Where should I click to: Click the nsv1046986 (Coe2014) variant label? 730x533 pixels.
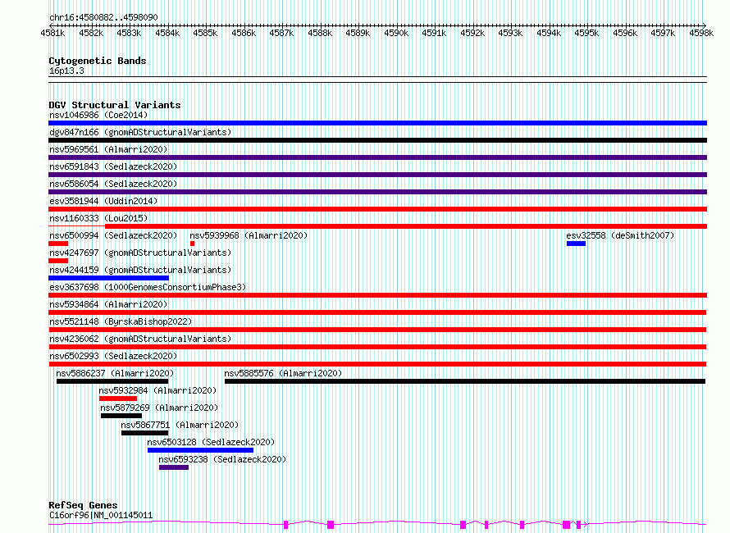pos(98,115)
